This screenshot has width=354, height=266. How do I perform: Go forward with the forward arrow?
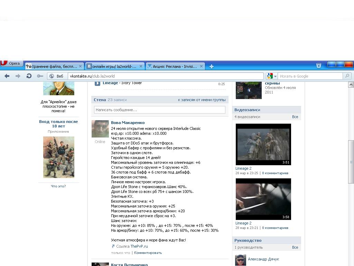click(18, 76)
